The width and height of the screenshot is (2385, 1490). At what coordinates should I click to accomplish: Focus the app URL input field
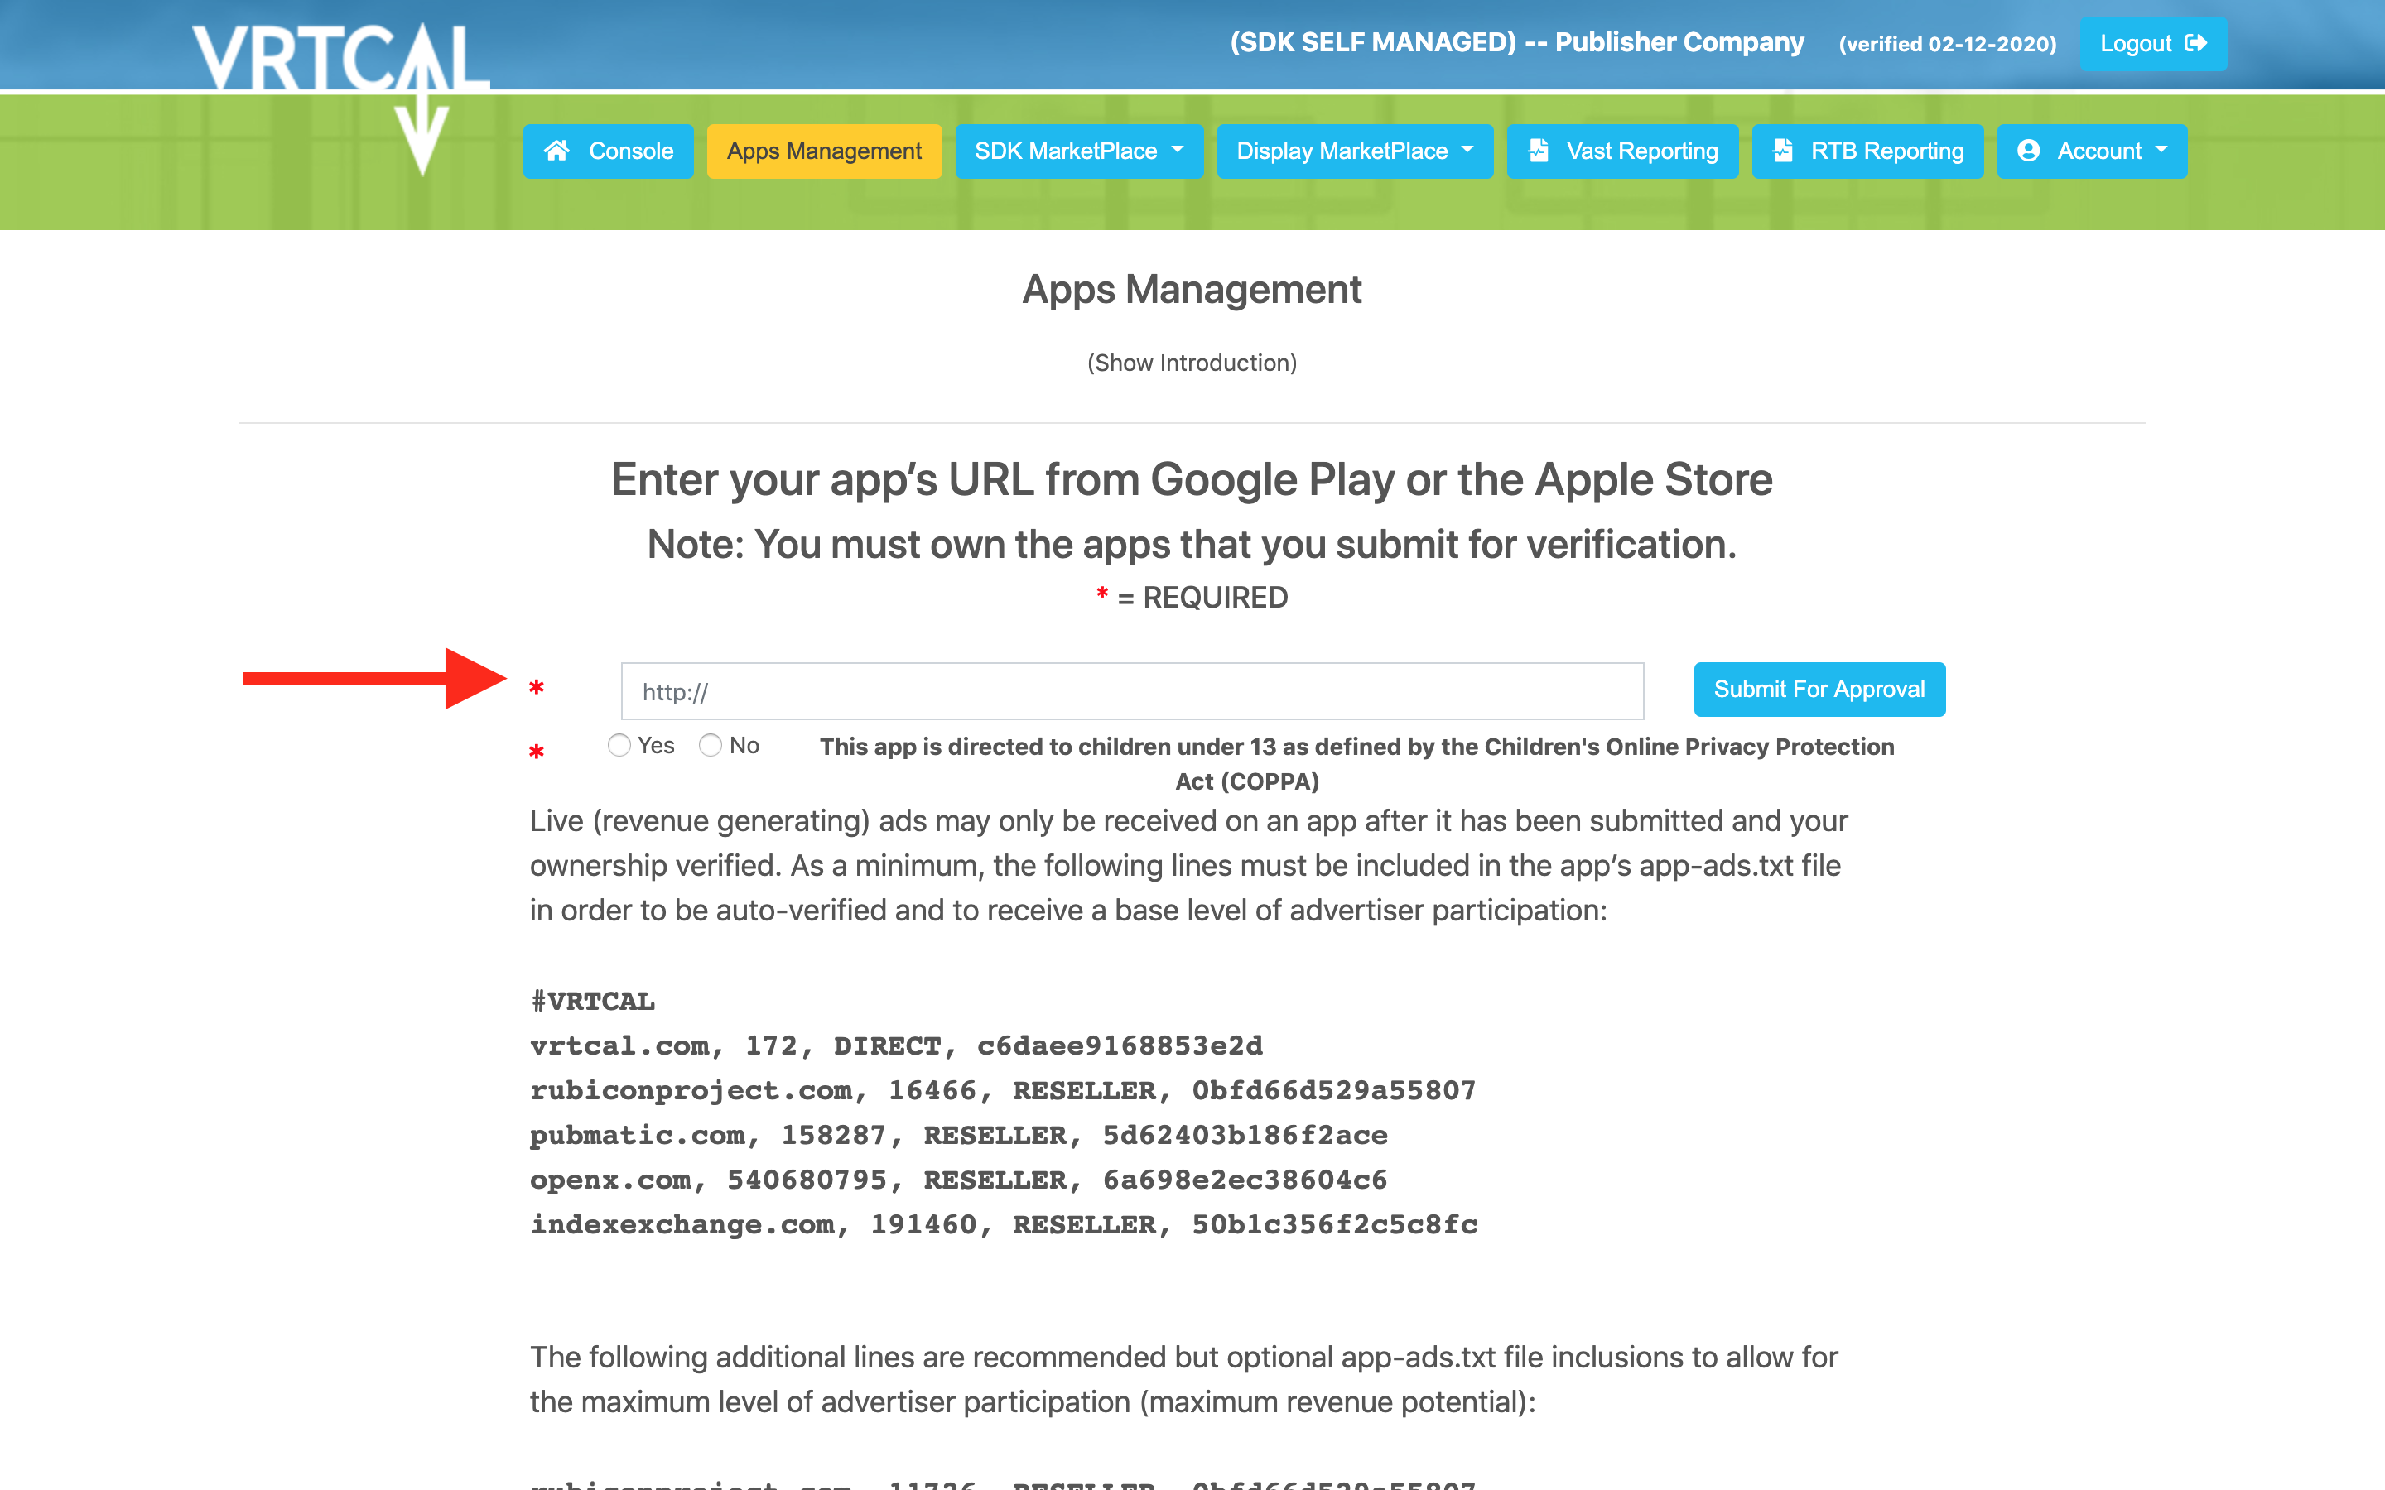click(1131, 692)
